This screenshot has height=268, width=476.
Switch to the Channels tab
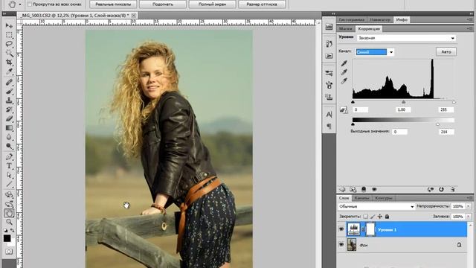(362, 198)
